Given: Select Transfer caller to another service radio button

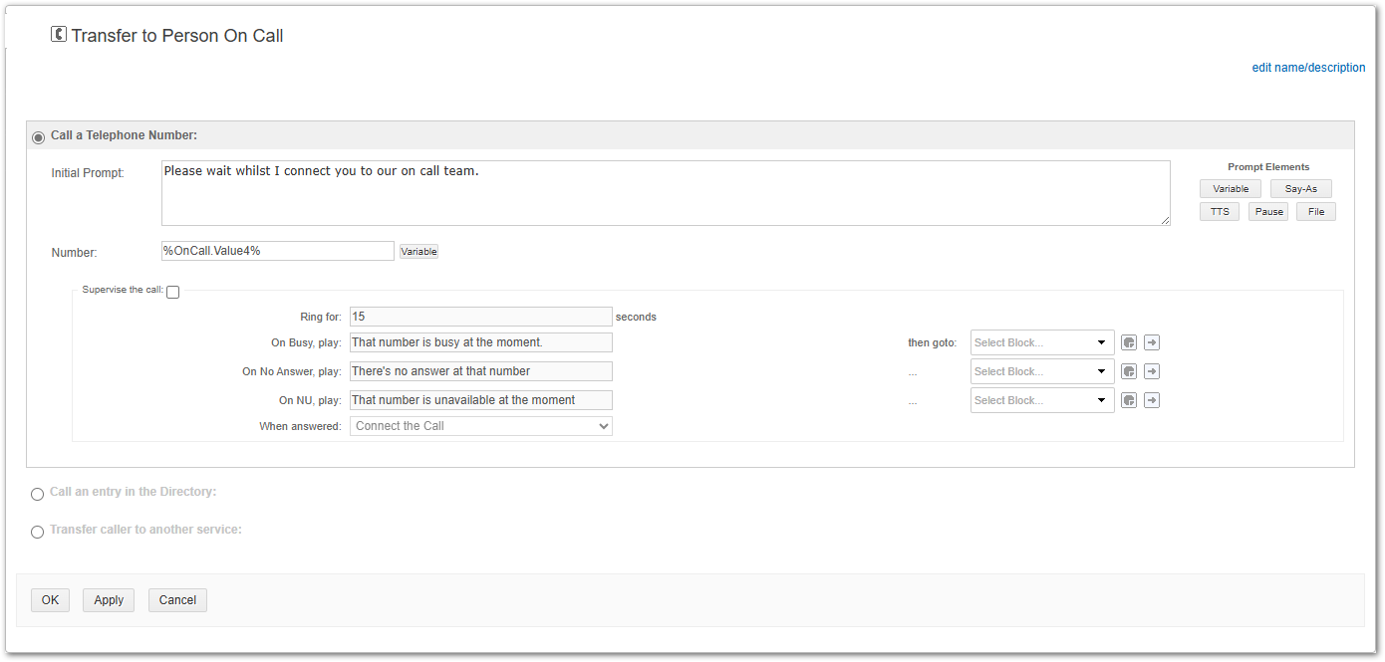Looking at the screenshot, I should pos(38,532).
